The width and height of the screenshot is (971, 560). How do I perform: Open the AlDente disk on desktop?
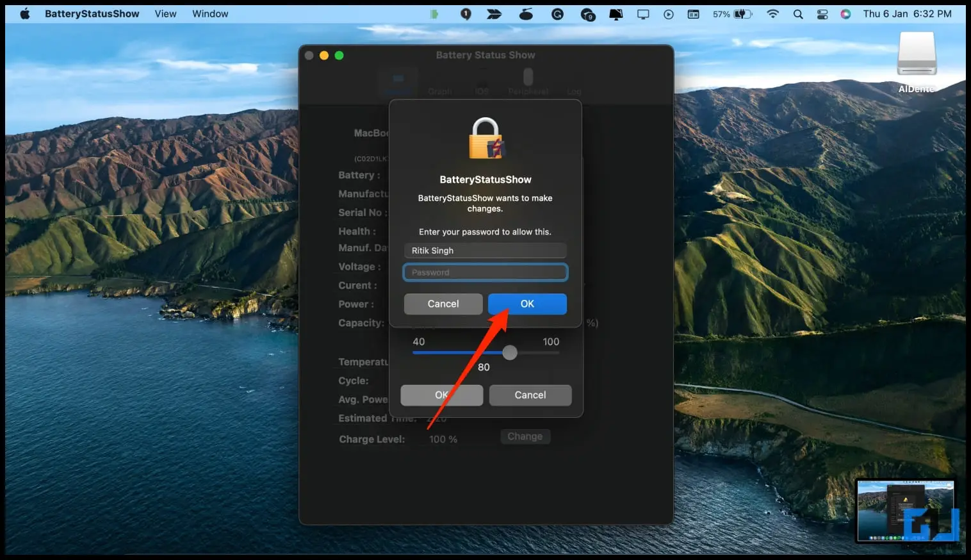(917, 62)
